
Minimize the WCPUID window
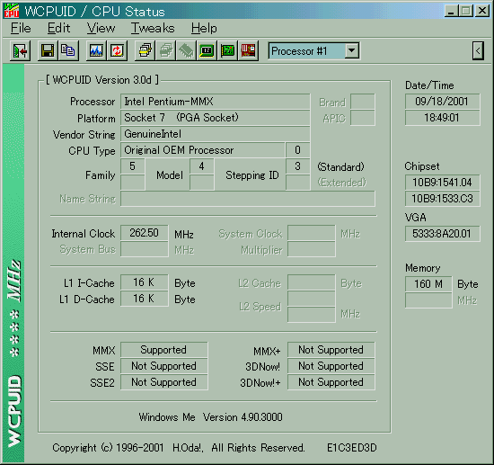click(452, 11)
